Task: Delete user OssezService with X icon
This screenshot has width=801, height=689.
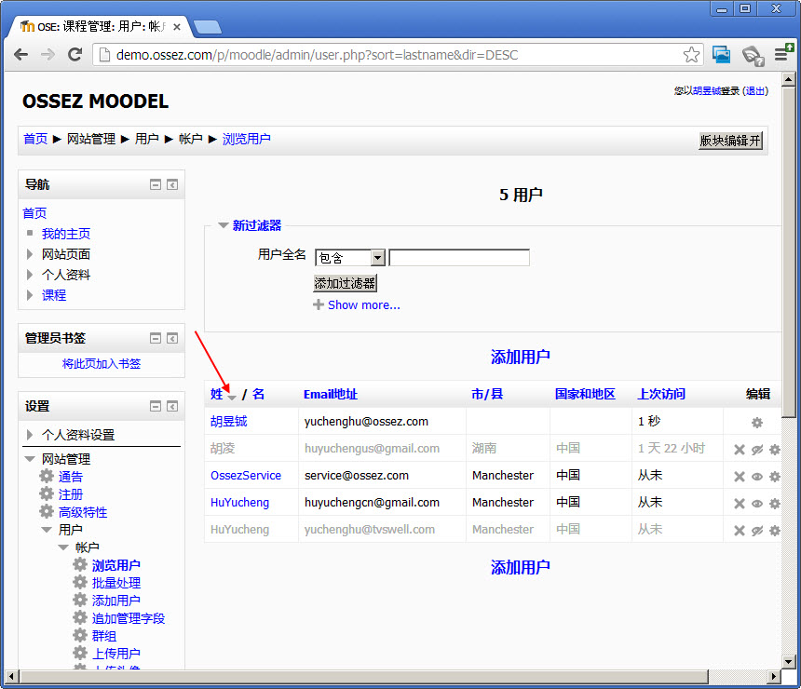Action: [739, 477]
